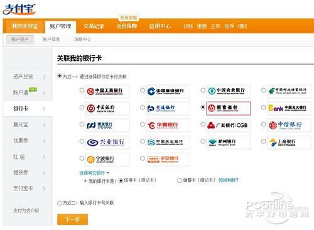Viewport: 314px width, 230px height.
Task: Choose 方式二 输入银行卡号关联 option
Action: coord(60,203)
